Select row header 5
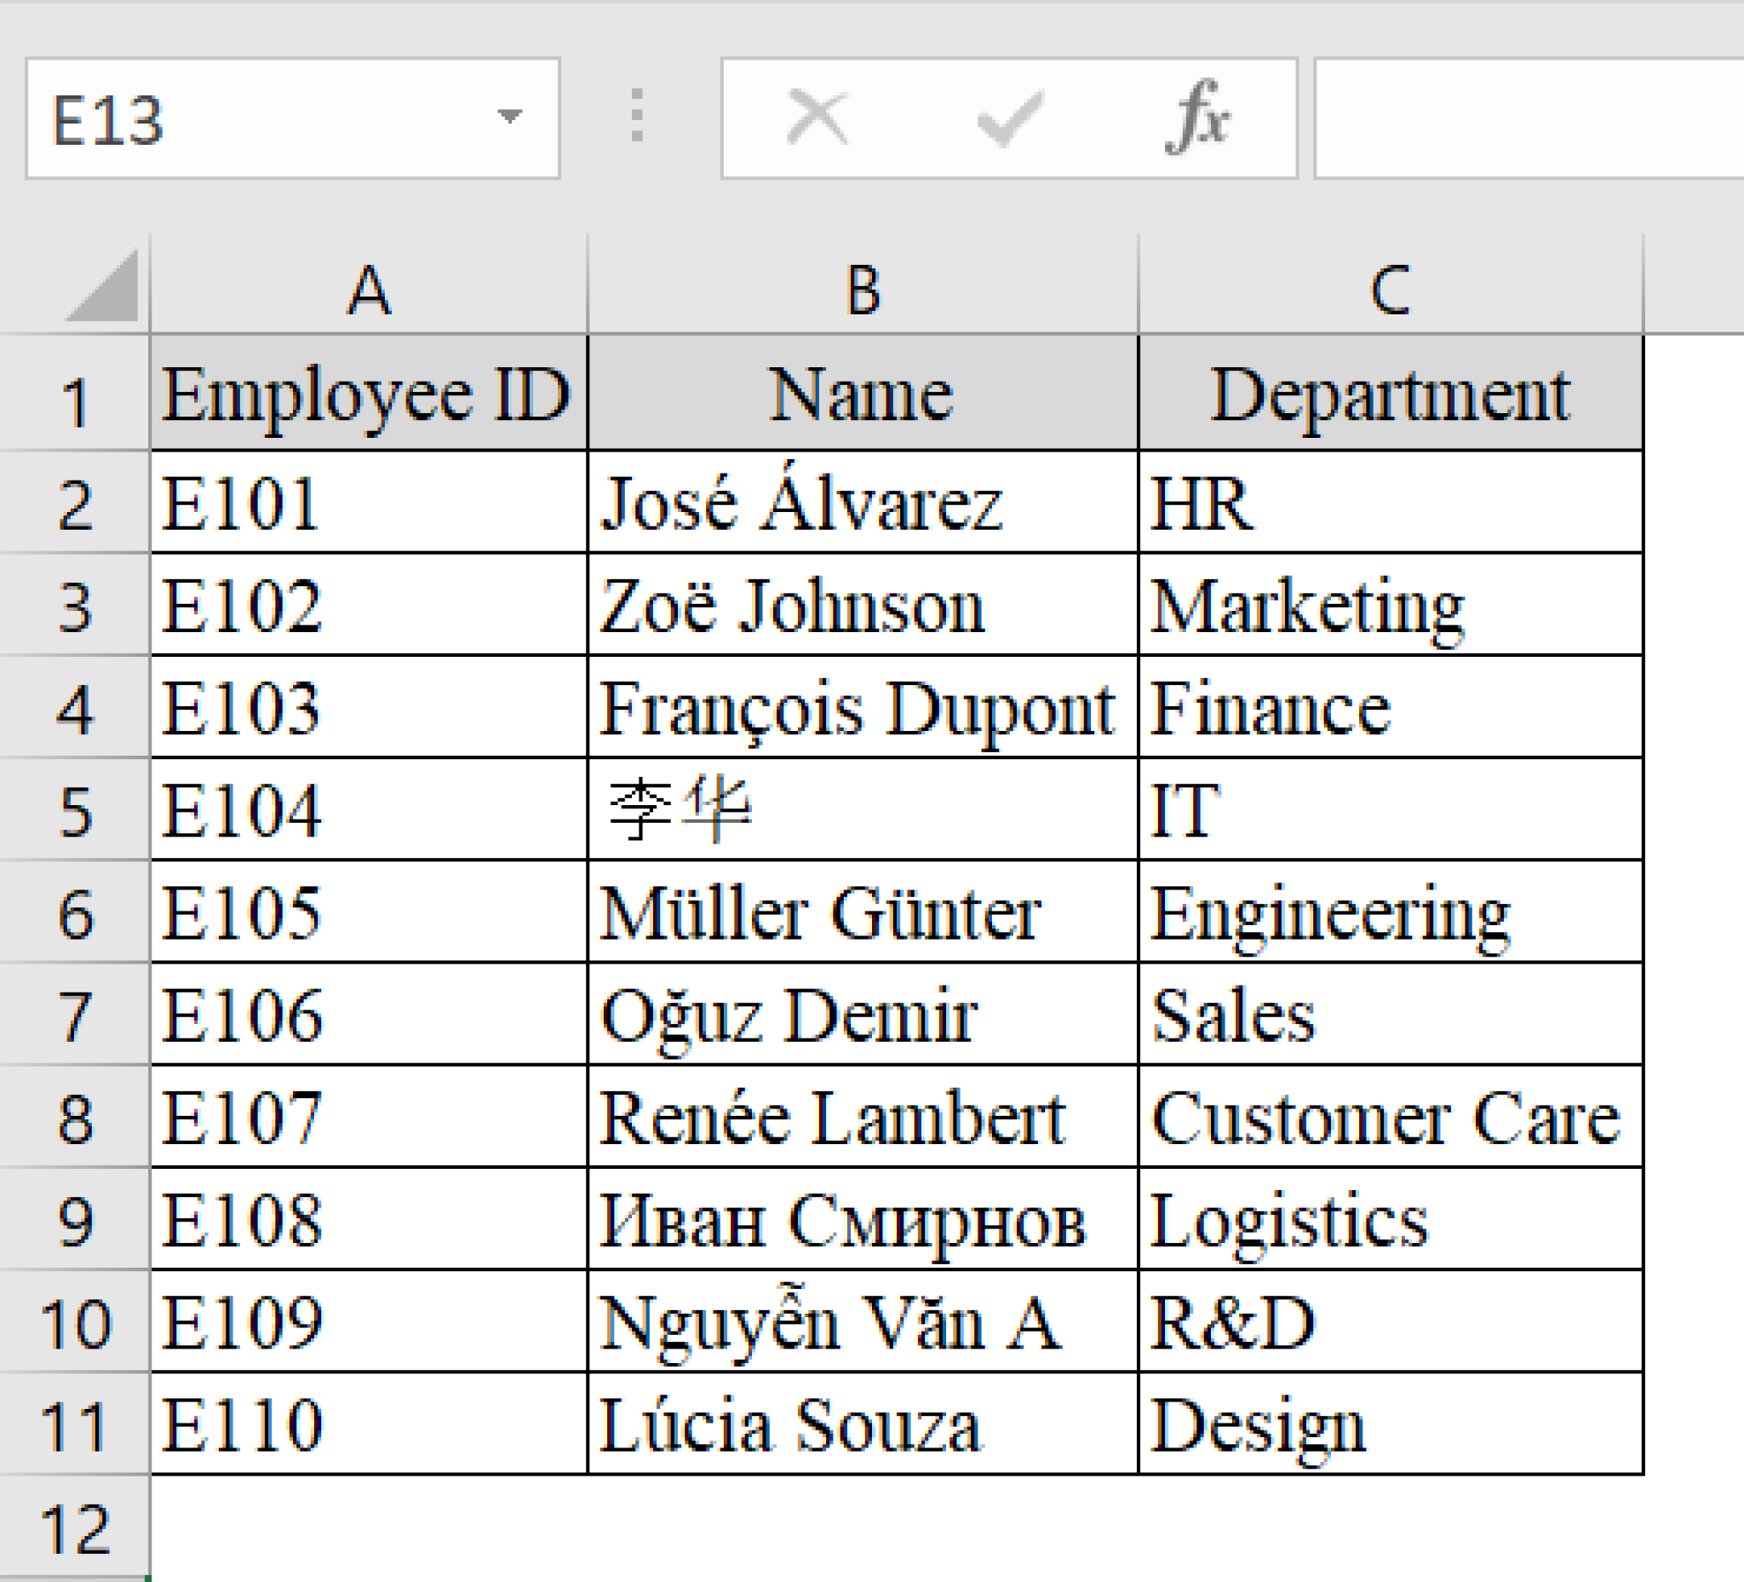1744x1582 pixels. (x=77, y=809)
